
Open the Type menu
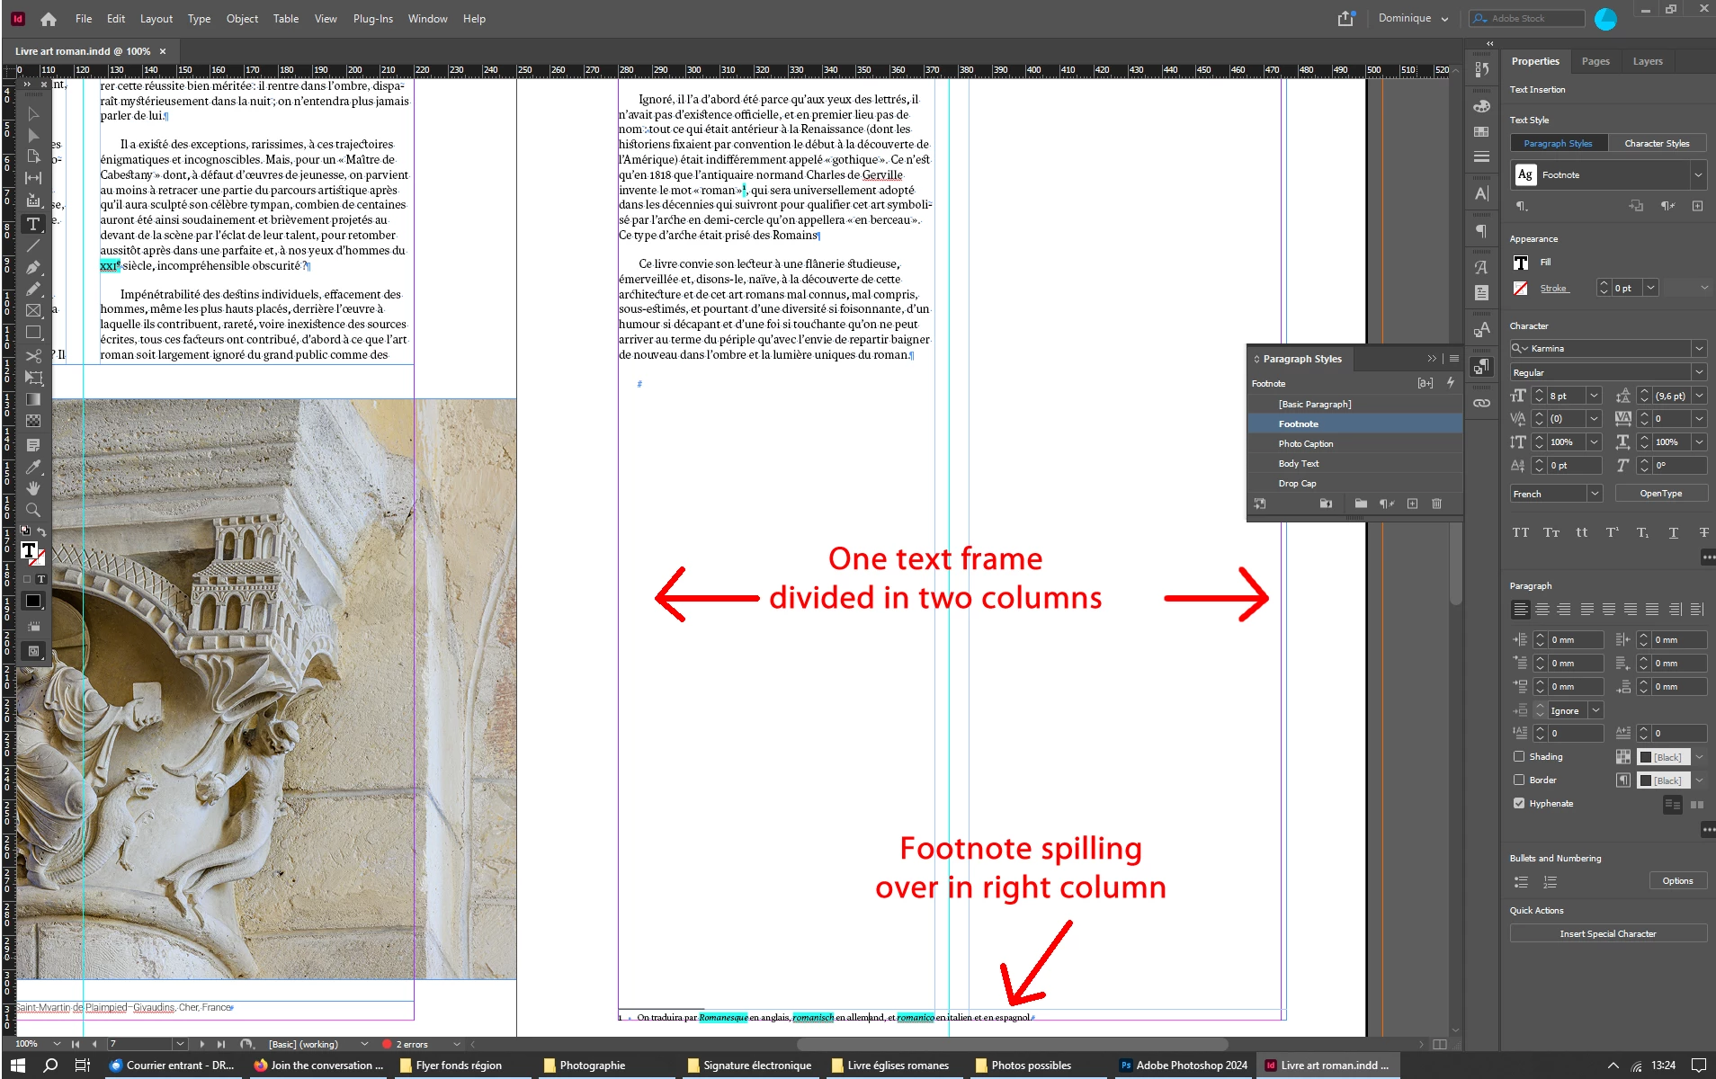pos(199,19)
